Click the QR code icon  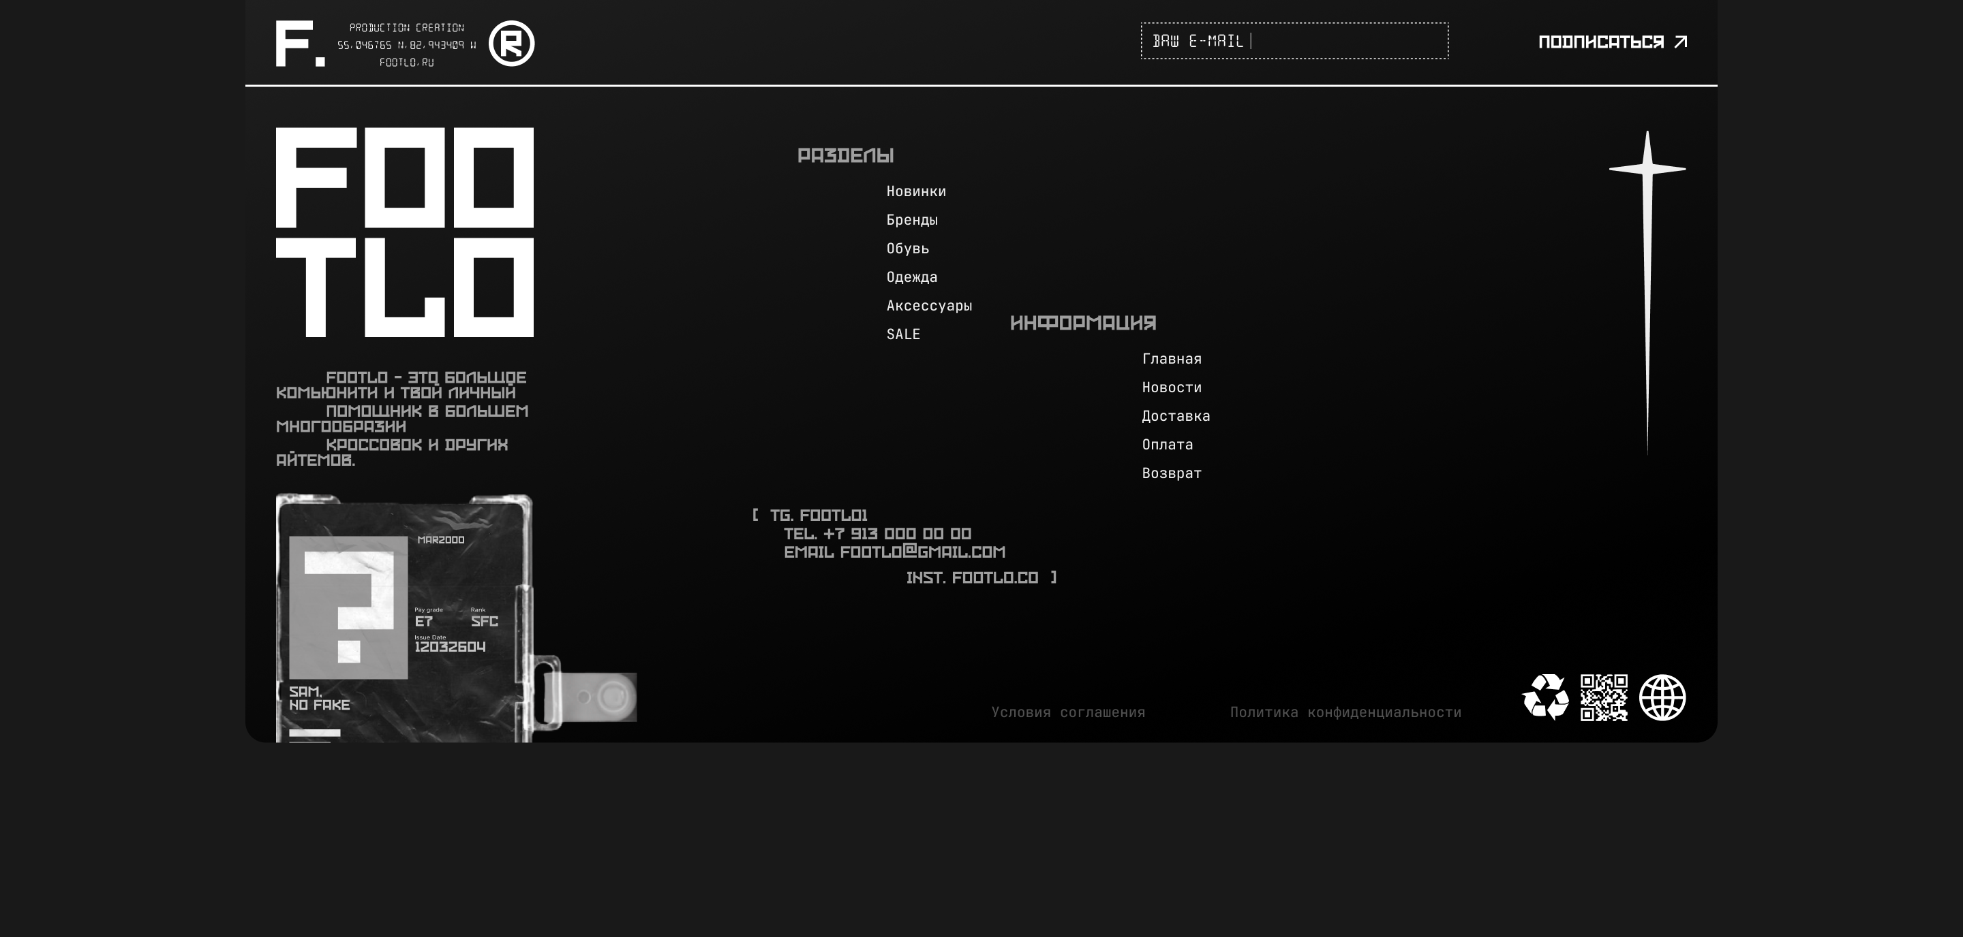coord(1603,697)
